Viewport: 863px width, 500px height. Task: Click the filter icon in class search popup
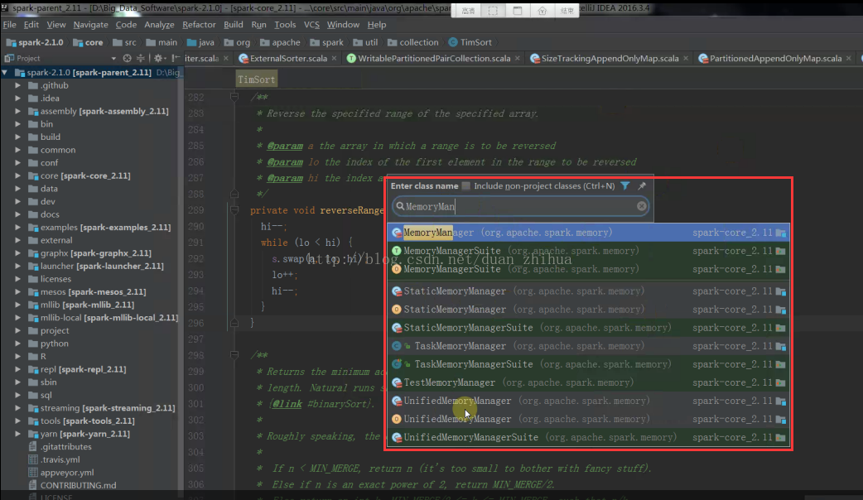[x=625, y=186]
